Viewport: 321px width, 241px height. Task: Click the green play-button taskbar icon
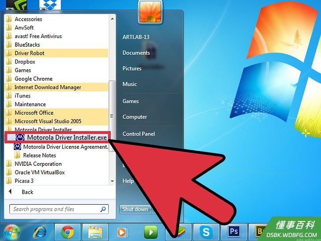[151, 232]
